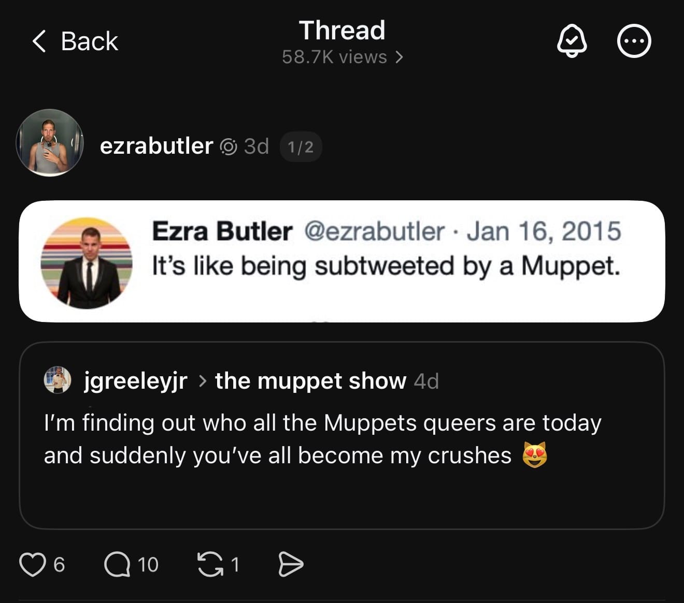This screenshot has width=684, height=603.
Task: Open the jgreeleyjr profile link
Action: [x=135, y=381]
